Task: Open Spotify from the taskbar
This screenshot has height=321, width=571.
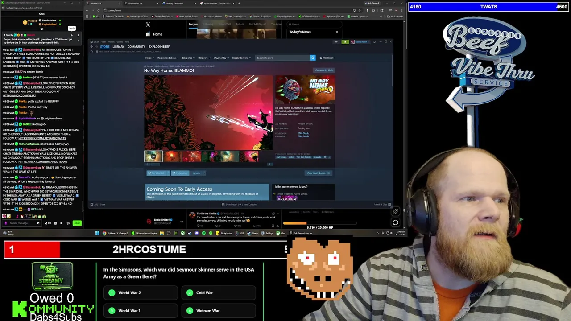Action: (x=203, y=233)
